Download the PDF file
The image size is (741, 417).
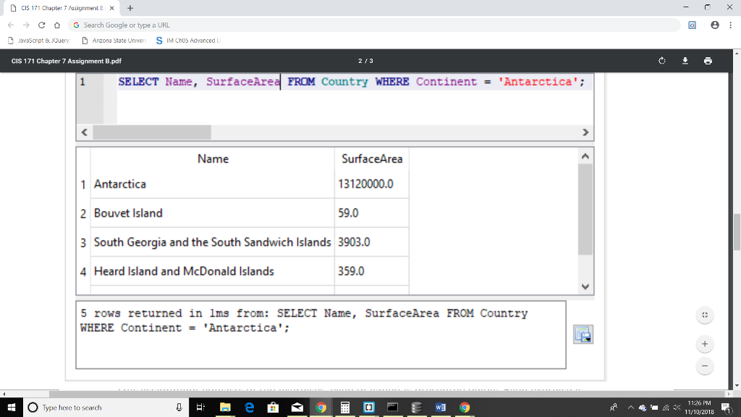coord(685,61)
